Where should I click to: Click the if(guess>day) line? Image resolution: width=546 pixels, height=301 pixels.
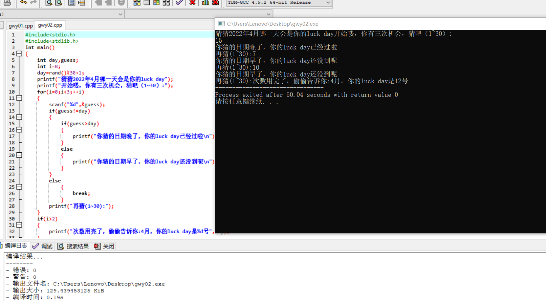(x=80, y=124)
